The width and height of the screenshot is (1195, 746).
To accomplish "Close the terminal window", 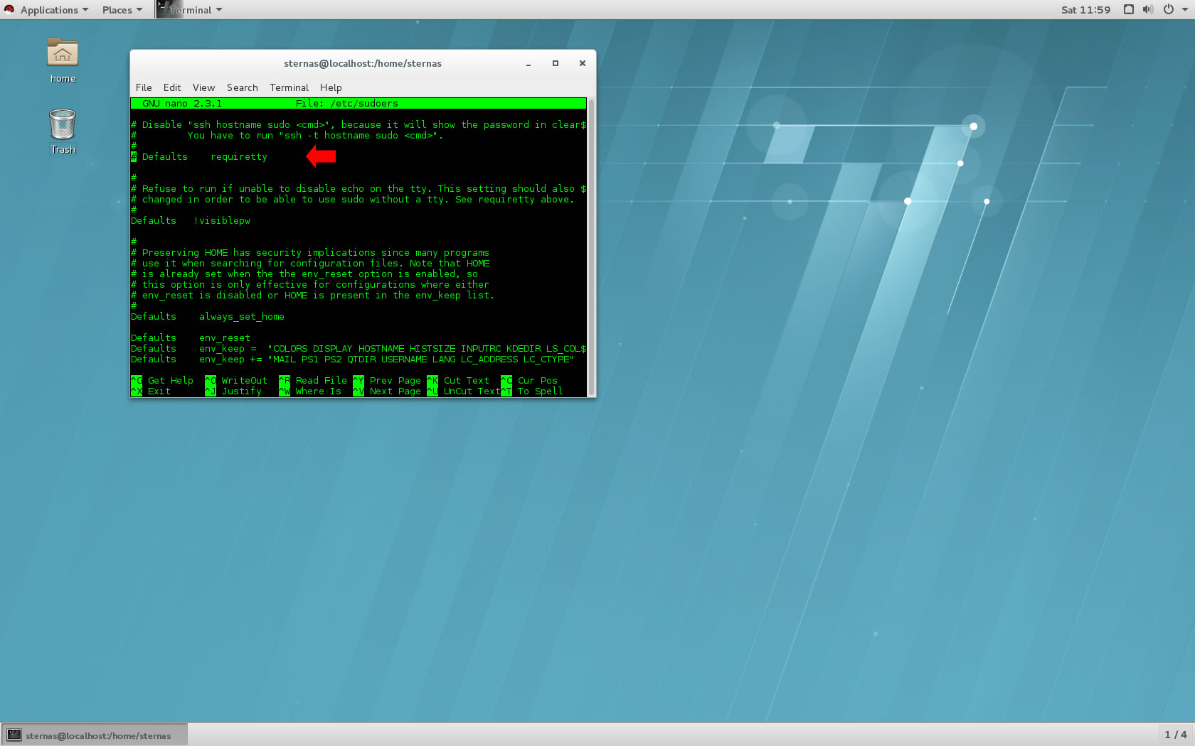I will (x=583, y=63).
